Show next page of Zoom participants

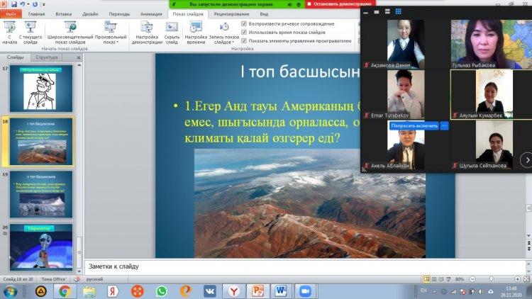pyautogui.click(x=526, y=160)
